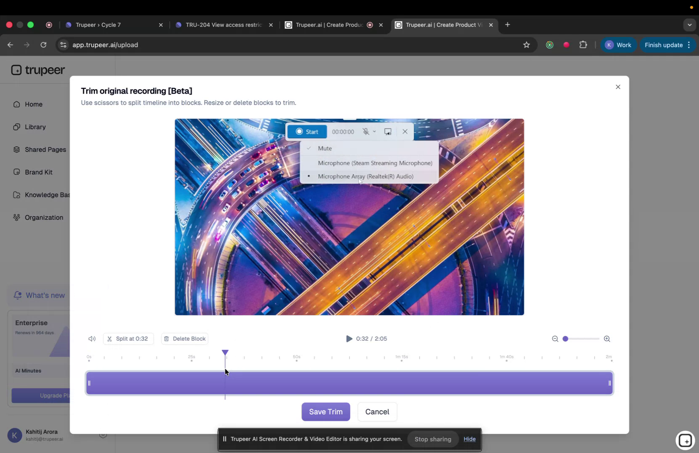Open the microphone selection chevron dropdown
699x453 pixels.
click(376, 131)
